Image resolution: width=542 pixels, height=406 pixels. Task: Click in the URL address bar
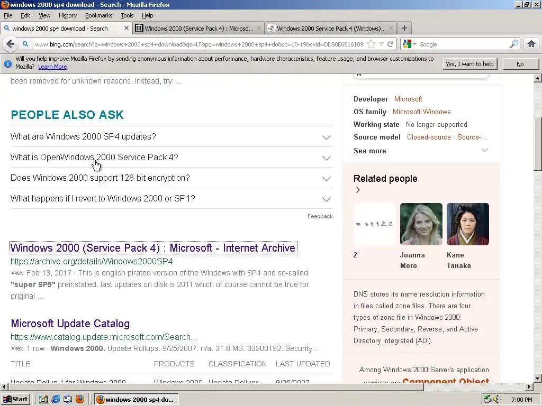(x=199, y=44)
